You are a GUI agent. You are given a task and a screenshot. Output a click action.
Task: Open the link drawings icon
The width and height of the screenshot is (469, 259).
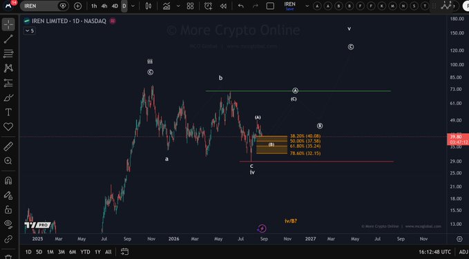coord(8,239)
